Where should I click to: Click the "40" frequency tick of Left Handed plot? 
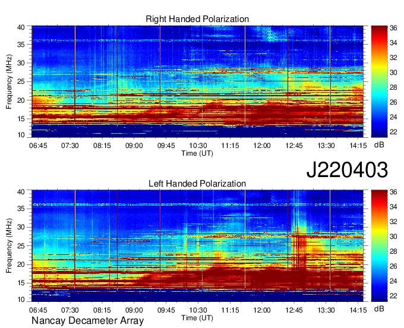21,192
